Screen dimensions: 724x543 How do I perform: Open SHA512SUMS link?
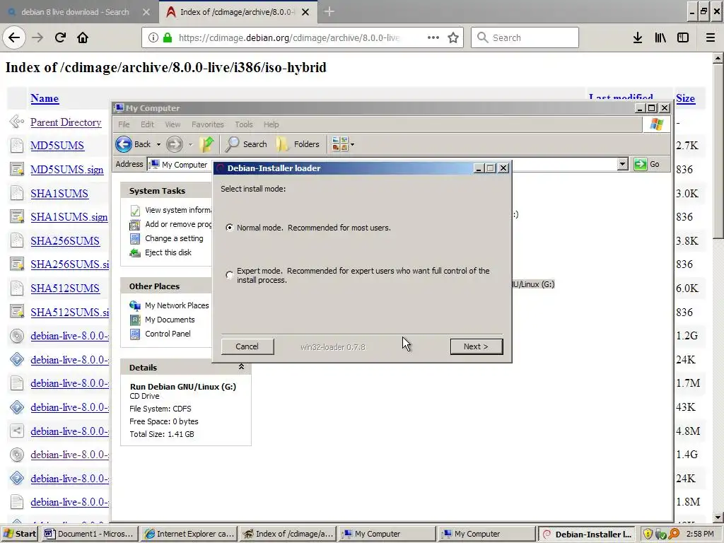click(x=65, y=288)
